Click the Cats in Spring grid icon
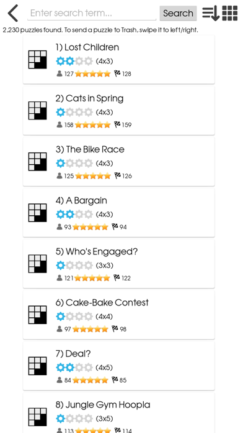This screenshot has height=433, width=243. coord(37,111)
